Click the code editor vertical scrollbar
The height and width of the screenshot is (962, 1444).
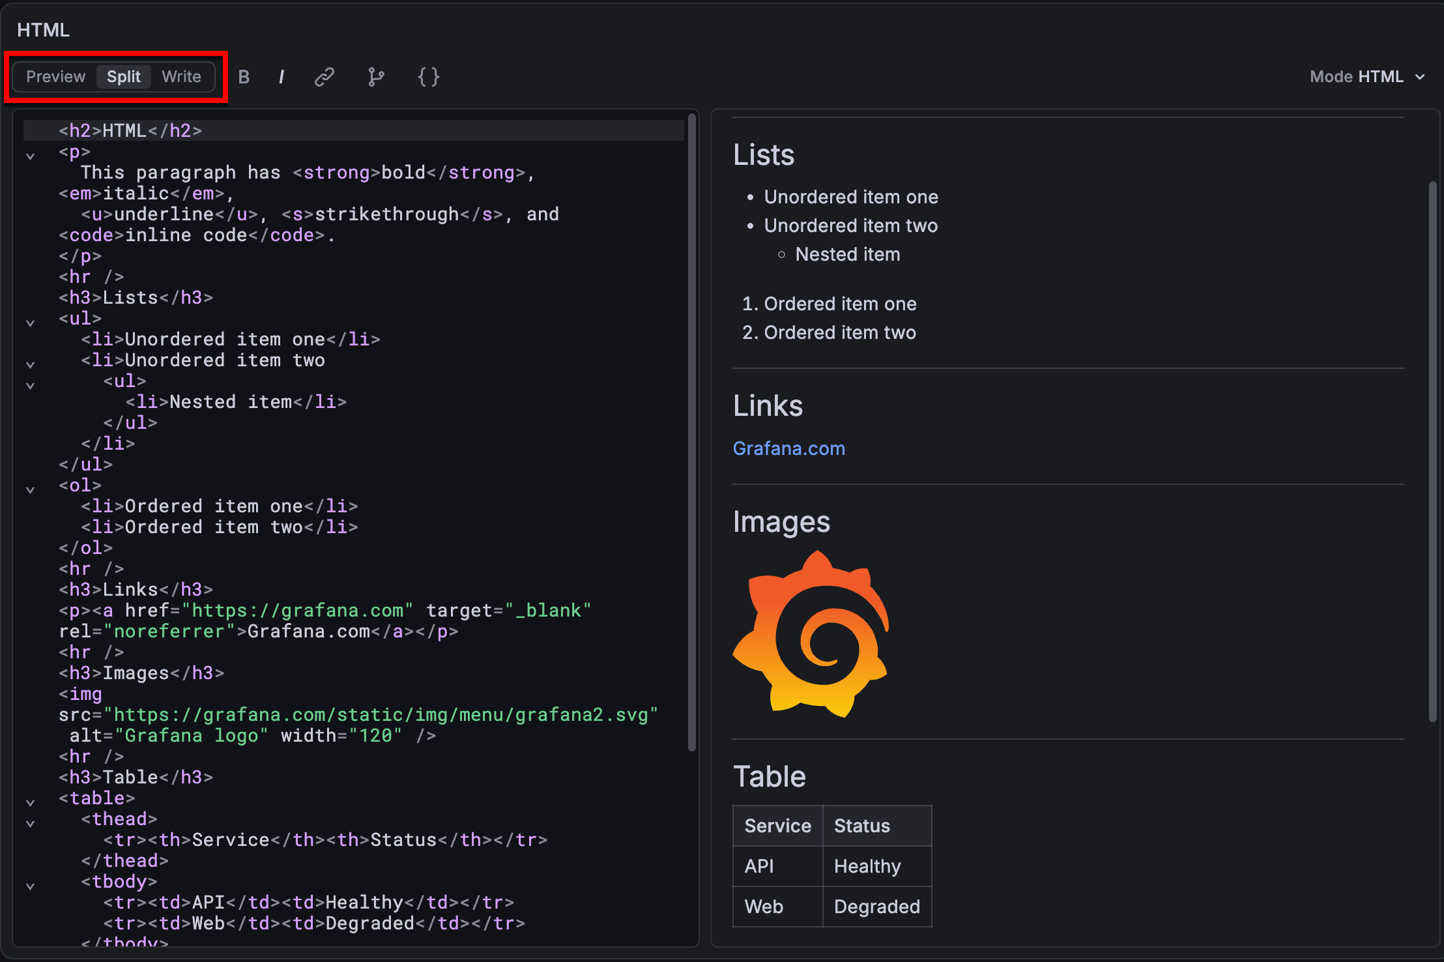[692, 433]
